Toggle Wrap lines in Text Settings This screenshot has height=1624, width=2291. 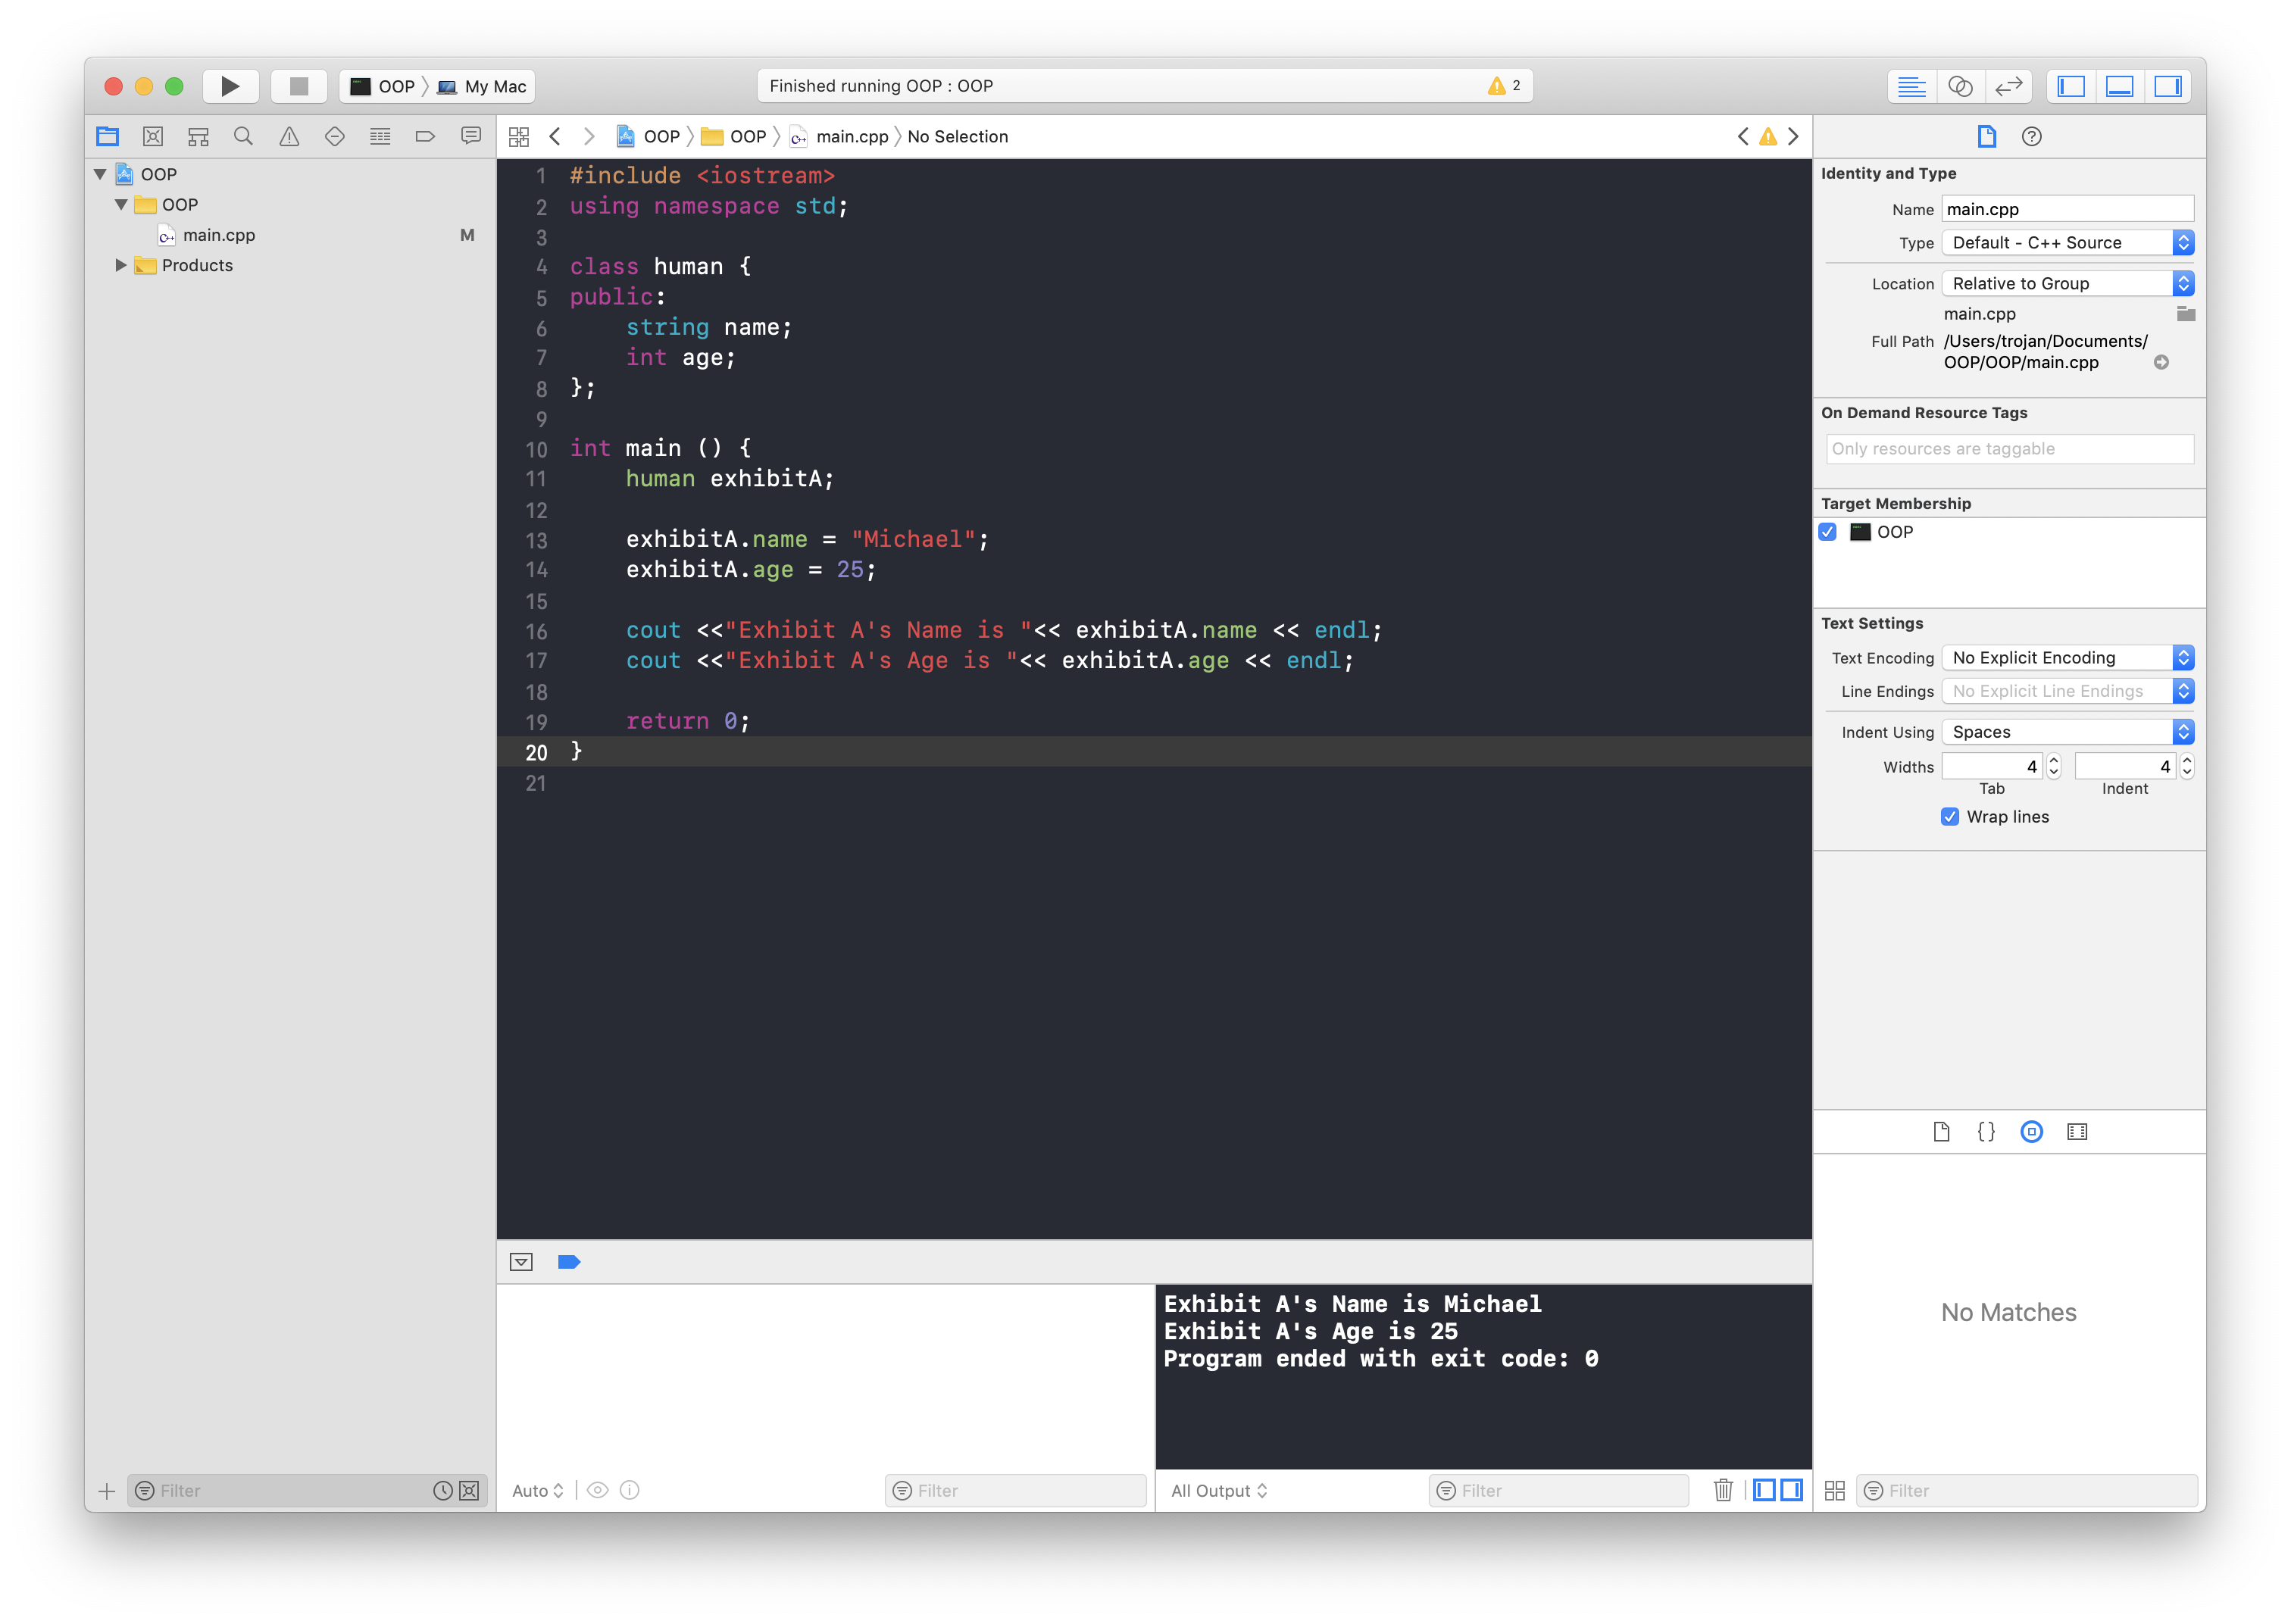pyautogui.click(x=1949, y=816)
